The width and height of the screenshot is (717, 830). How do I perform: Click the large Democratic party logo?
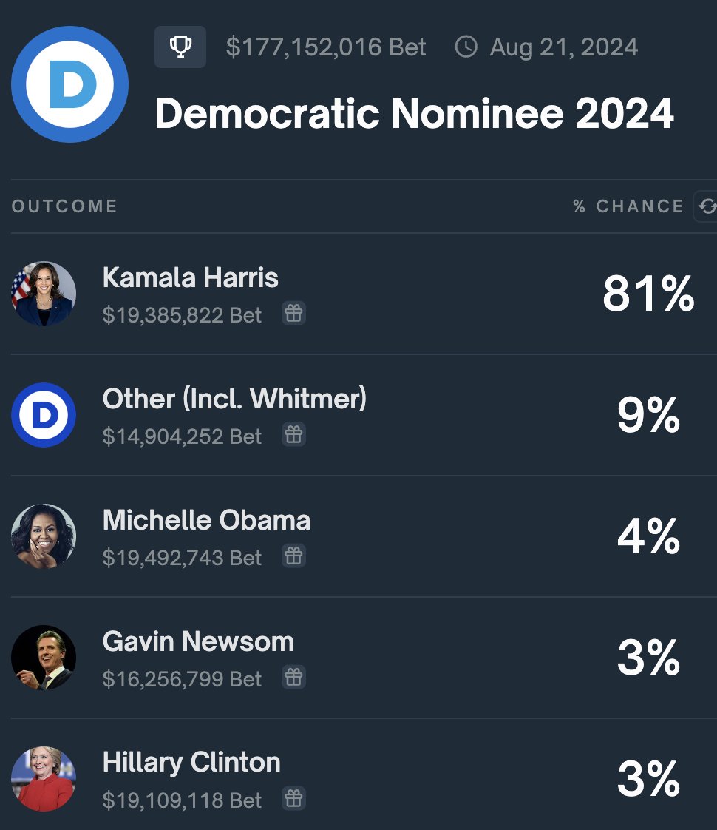pyautogui.click(x=69, y=84)
